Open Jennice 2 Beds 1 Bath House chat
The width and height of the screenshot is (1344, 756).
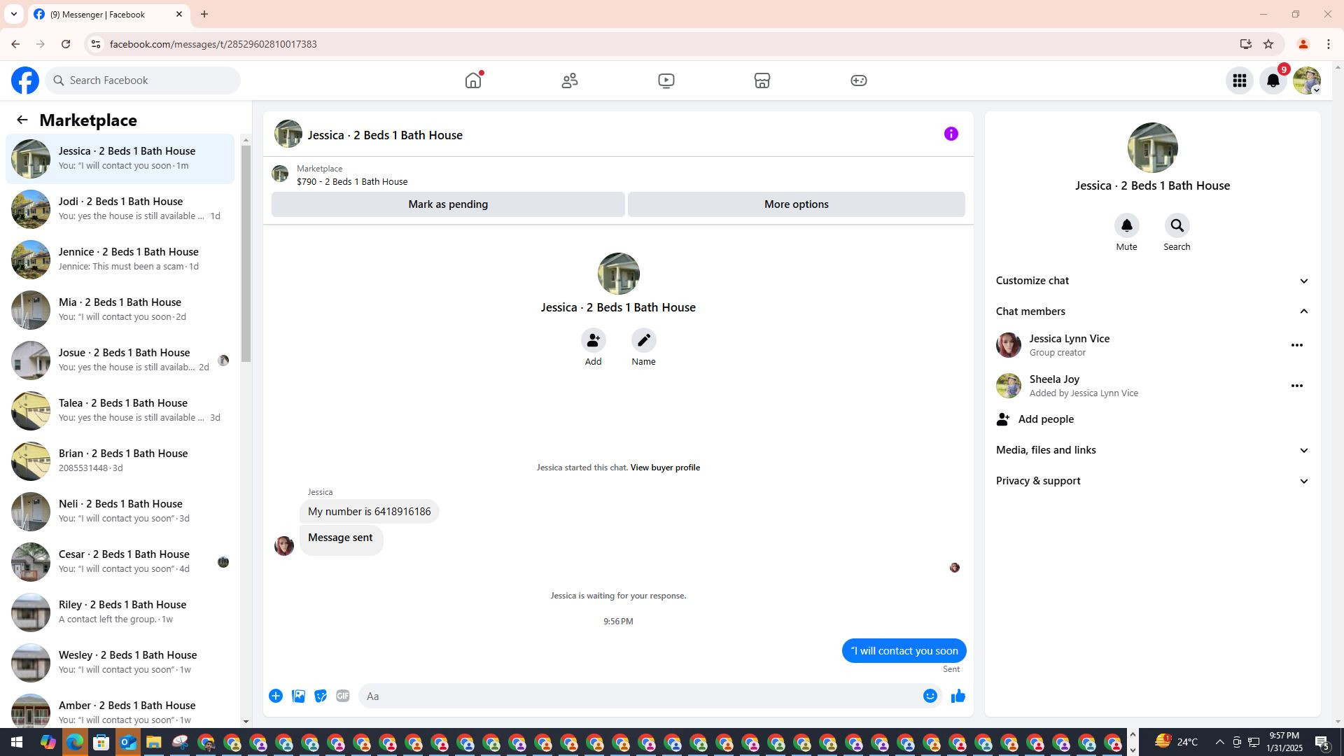coord(120,259)
